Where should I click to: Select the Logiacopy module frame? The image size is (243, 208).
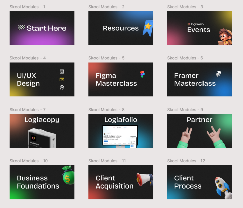(x=42, y=131)
